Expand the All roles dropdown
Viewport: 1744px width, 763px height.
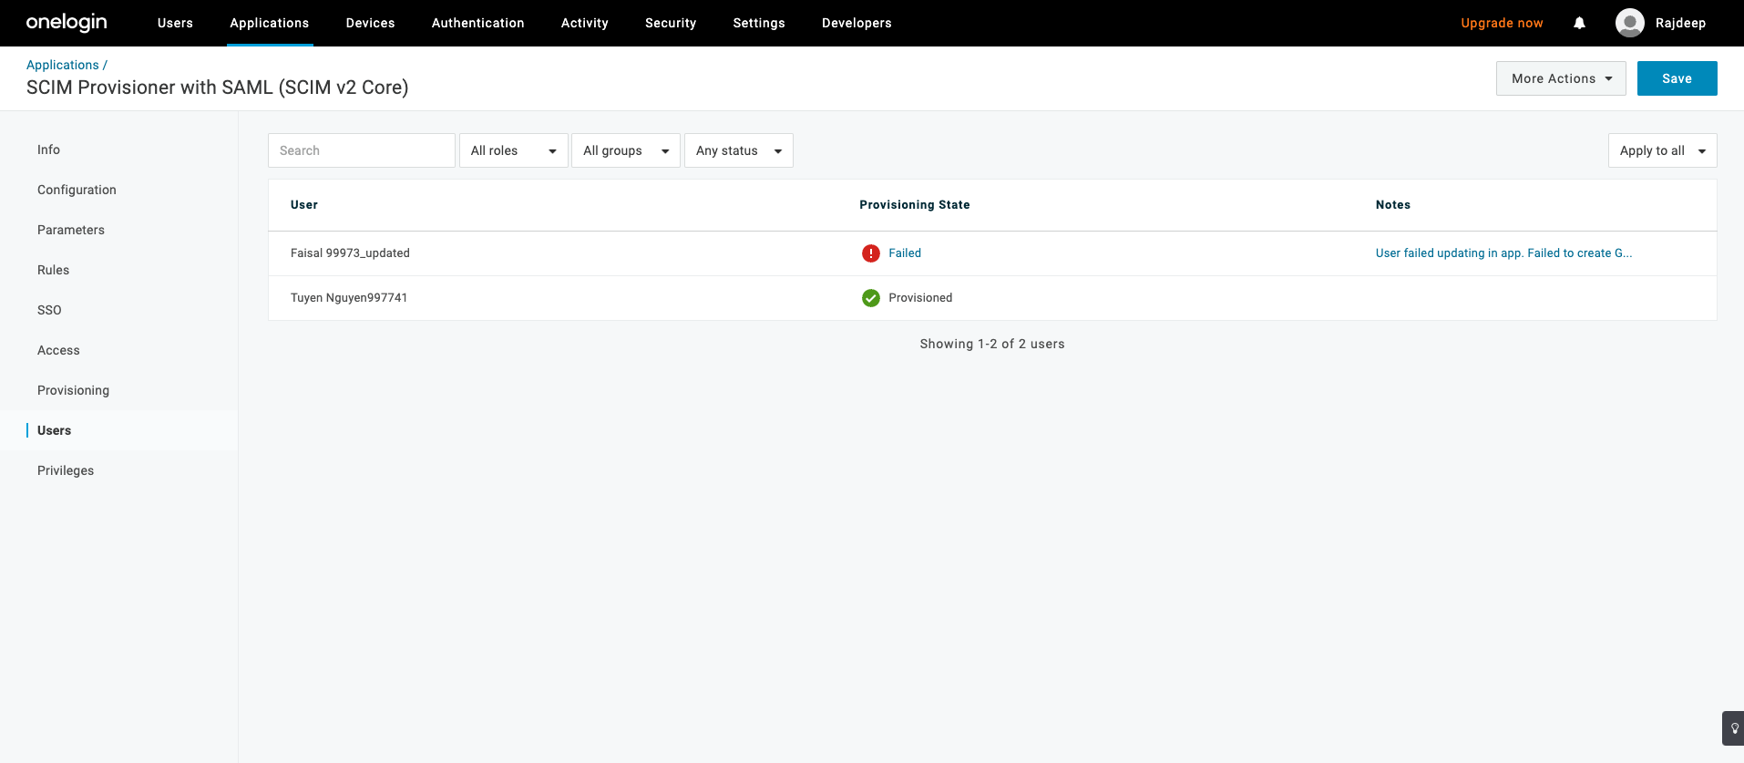pos(513,150)
